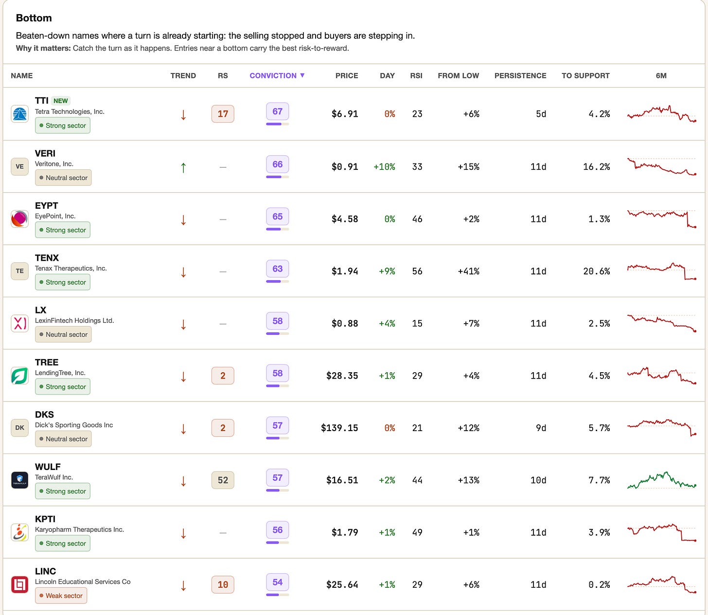Sort by the TREND column header
This screenshot has height=615, width=708.
[183, 75]
